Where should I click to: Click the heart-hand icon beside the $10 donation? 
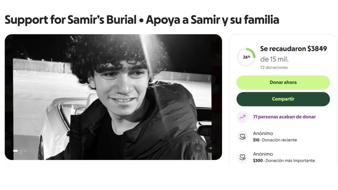(242, 137)
